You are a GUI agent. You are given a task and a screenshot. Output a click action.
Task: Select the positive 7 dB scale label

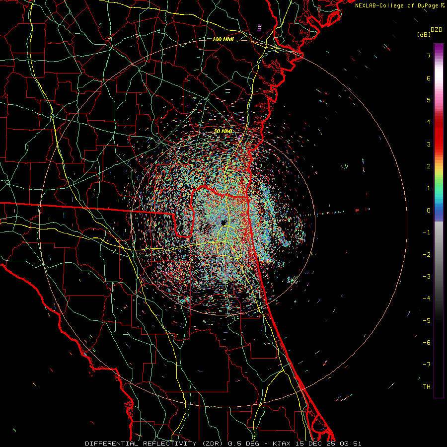429,56
